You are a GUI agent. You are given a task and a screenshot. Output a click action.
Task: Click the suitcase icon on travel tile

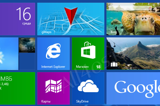pos(114,65)
